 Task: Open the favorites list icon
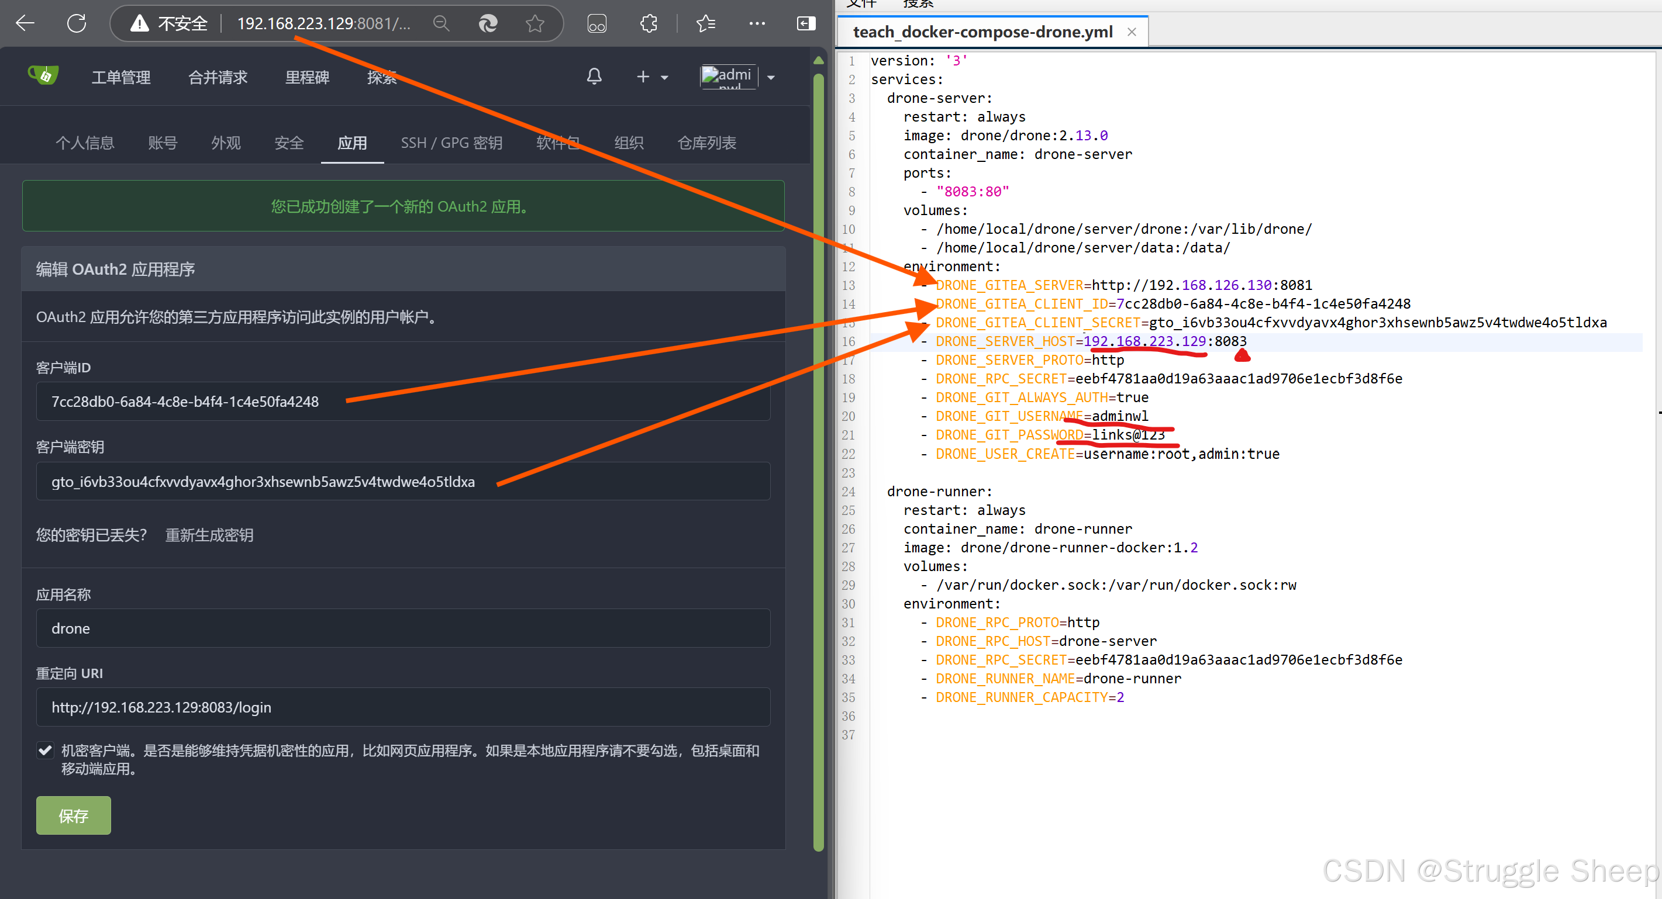(706, 24)
